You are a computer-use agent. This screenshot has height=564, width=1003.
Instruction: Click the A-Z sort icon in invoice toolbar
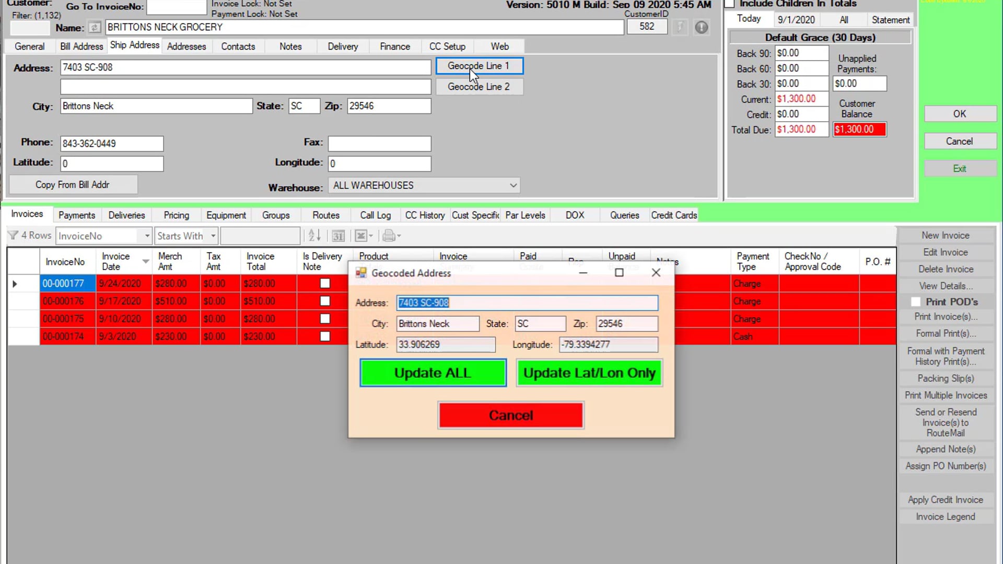click(x=314, y=236)
